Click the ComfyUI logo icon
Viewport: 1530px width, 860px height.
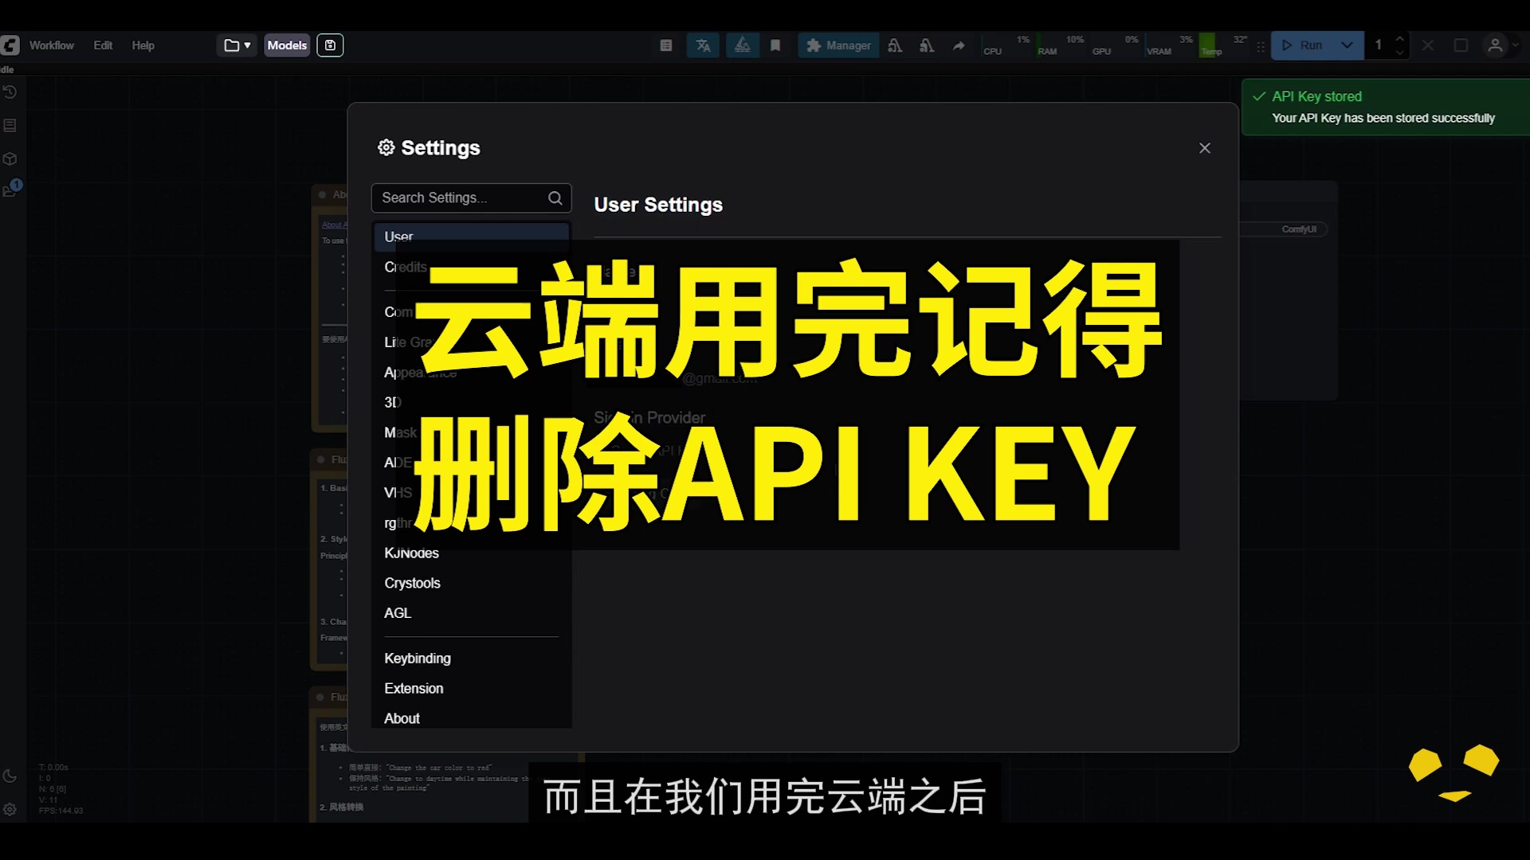tap(10, 45)
